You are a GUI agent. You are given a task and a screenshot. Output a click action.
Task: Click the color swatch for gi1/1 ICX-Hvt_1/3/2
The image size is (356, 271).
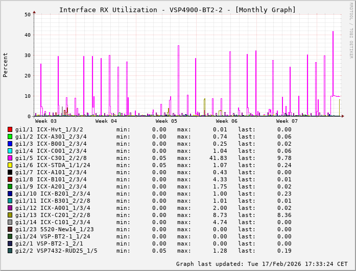pos(10,129)
